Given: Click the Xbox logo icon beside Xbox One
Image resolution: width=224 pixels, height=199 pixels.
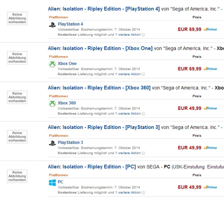Looking at the screenshot, I should [x=52, y=64].
